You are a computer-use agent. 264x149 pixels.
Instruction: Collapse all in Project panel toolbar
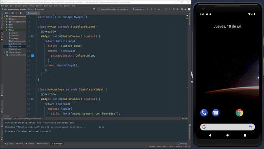pos(16,13)
